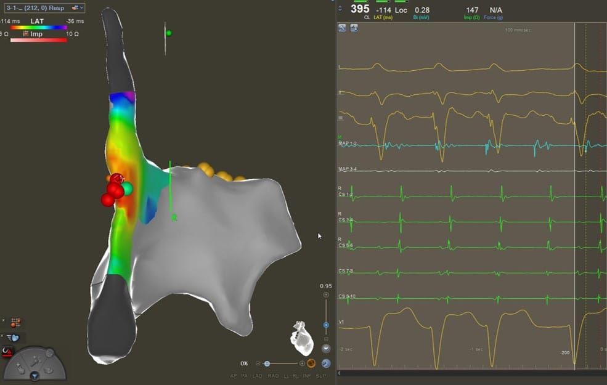This screenshot has height=385, width=607.
Task: Close the blue heart tool with its x
Action: (x=2, y=336)
